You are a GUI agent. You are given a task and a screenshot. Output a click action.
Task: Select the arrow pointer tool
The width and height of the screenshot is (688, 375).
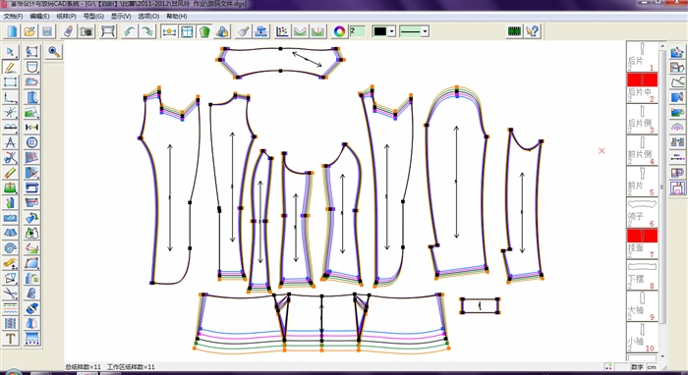point(10,52)
